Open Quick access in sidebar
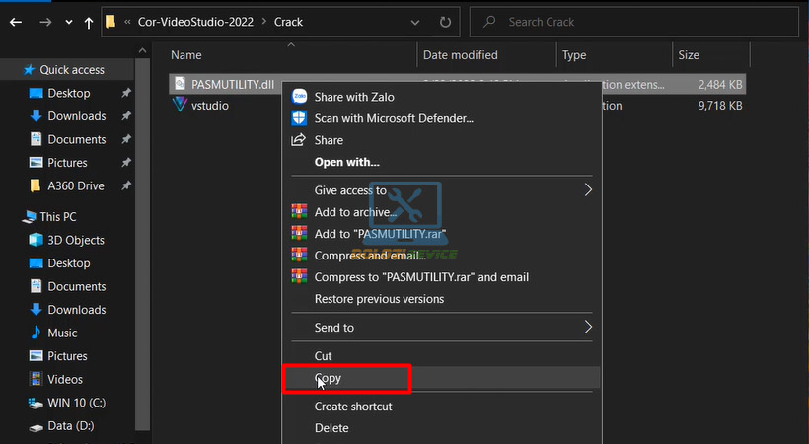Screen dimensions: 809x444 coord(72,70)
